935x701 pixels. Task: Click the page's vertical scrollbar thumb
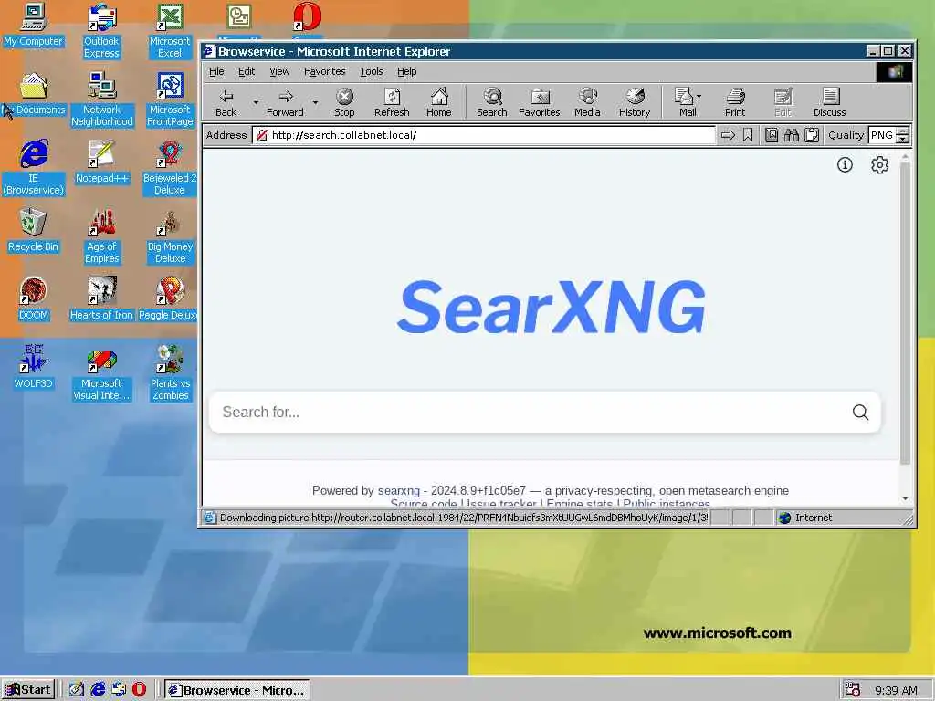tap(905, 314)
